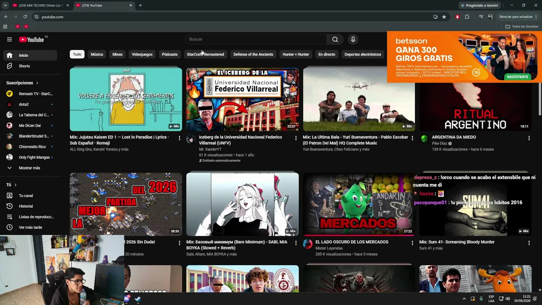The height and width of the screenshot is (305, 542).
Task: Click Reiniciar para actualizar button
Action: click(516, 17)
